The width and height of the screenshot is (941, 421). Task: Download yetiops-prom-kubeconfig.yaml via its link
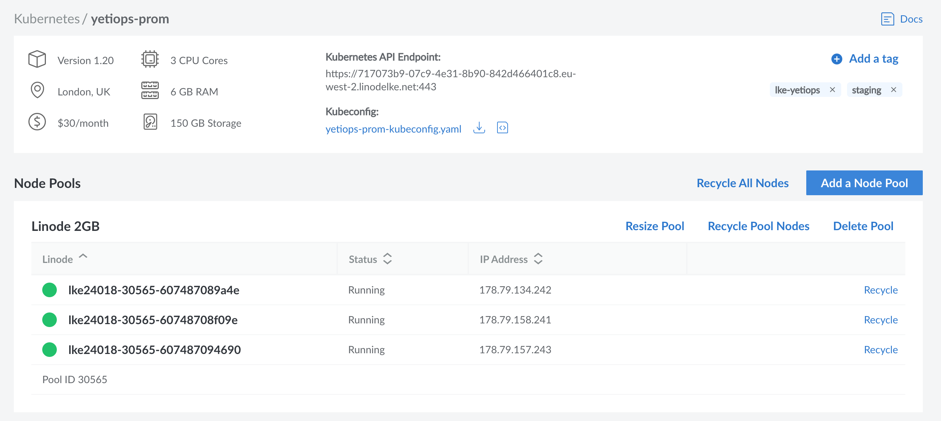click(x=393, y=129)
